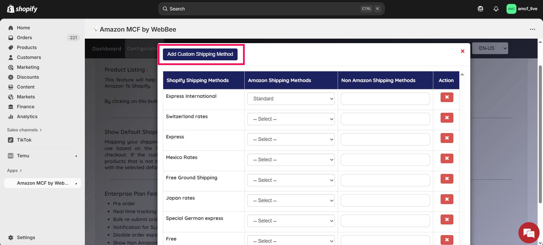The height and width of the screenshot is (245, 543).
Task: Click the Shopify logo
Action: [22, 9]
